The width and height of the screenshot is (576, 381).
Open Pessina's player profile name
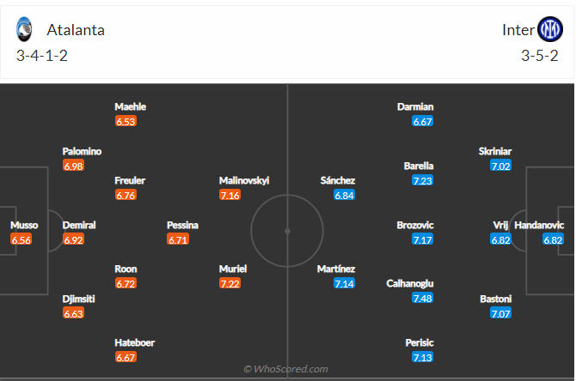(182, 225)
